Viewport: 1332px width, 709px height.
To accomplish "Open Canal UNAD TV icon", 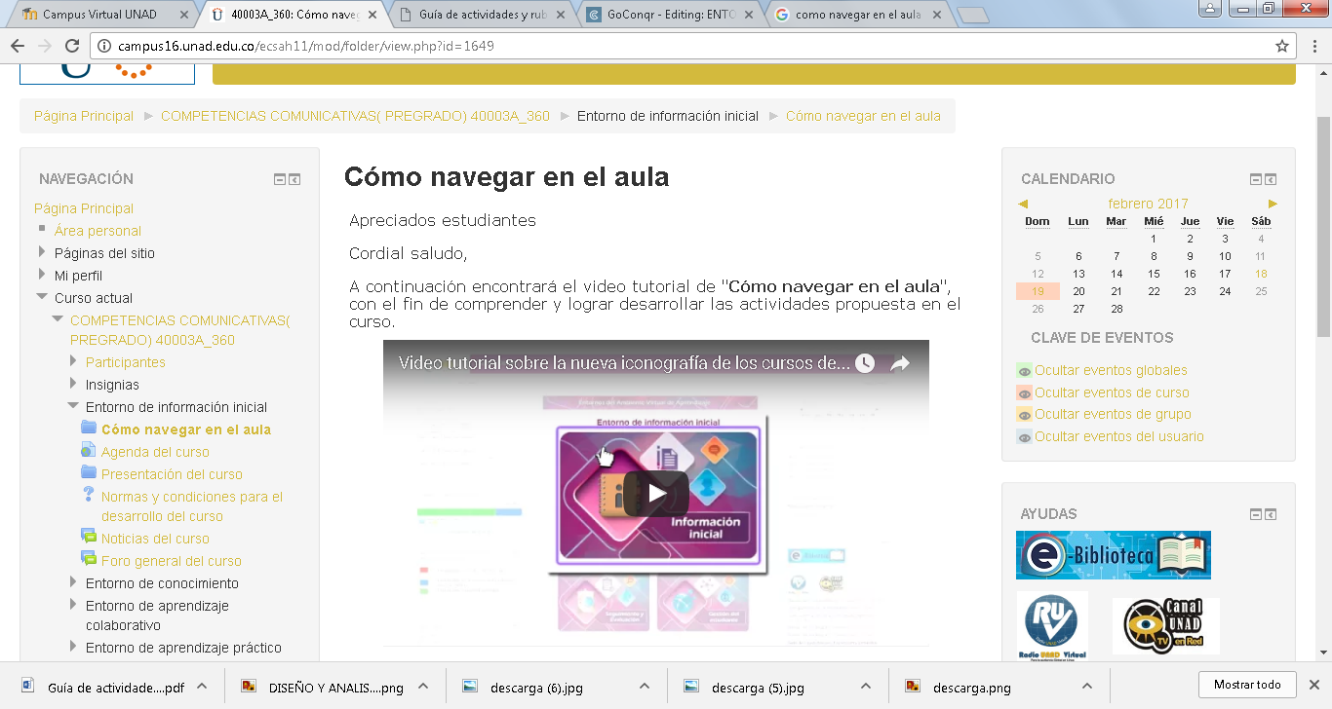I will (1165, 625).
